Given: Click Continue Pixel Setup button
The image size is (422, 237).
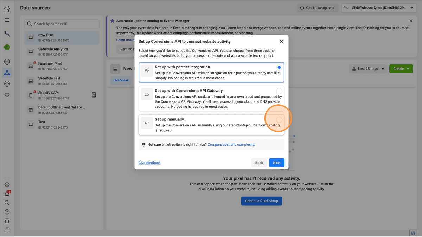Looking at the screenshot, I should pyautogui.click(x=262, y=201).
